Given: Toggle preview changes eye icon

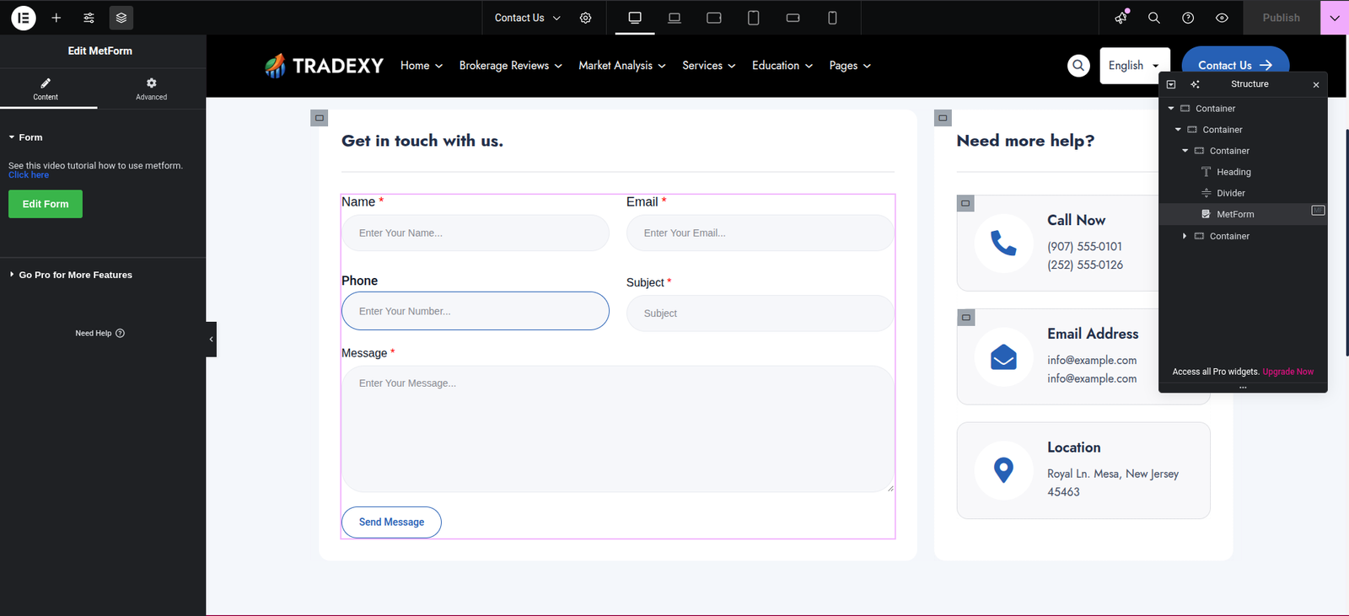Looking at the screenshot, I should coord(1222,18).
